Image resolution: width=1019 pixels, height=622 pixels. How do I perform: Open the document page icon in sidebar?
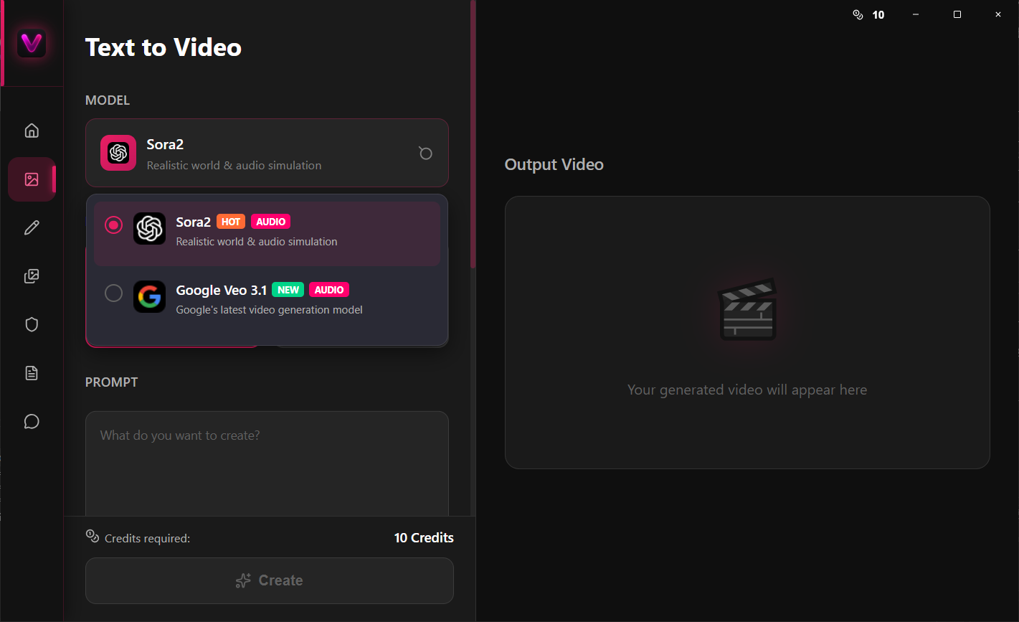pyautogui.click(x=32, y=372)
